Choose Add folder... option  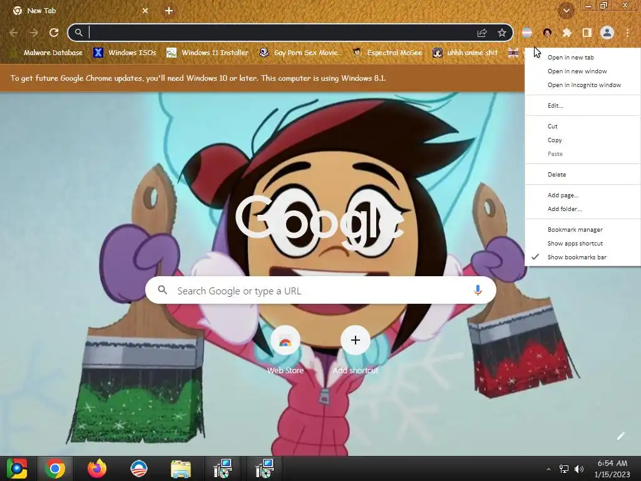[583, 209]
